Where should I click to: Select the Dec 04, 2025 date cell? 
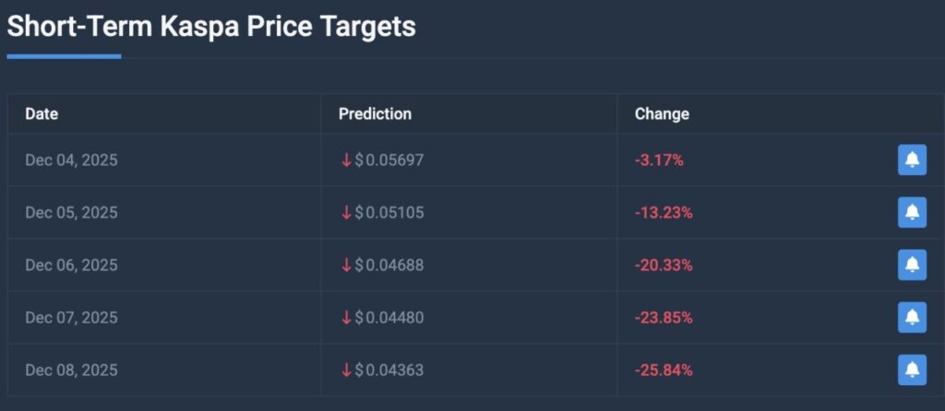coord(71,160)
